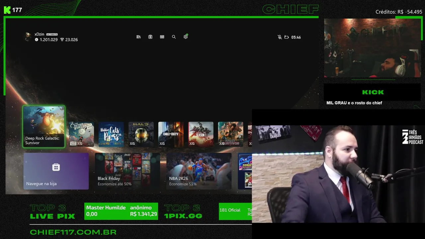The width and height of the screenshot is (425, 239).
Task: Open the Black Friday deals tile
Action: (127, 171)
